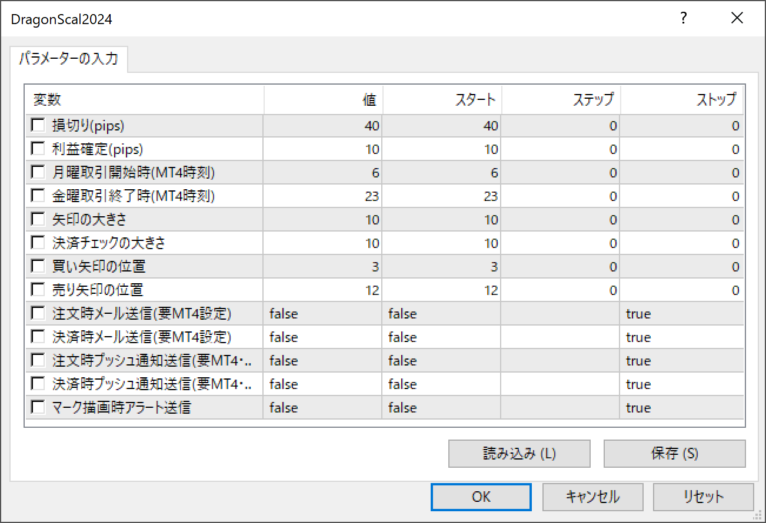Select the 値 cell for 損切り(pips)

tap(323, 125)
